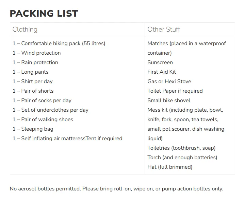Click the PACKING LIST heading
Image resolution: width=245 pixels, height=203 pixels.
coord(44,14)
